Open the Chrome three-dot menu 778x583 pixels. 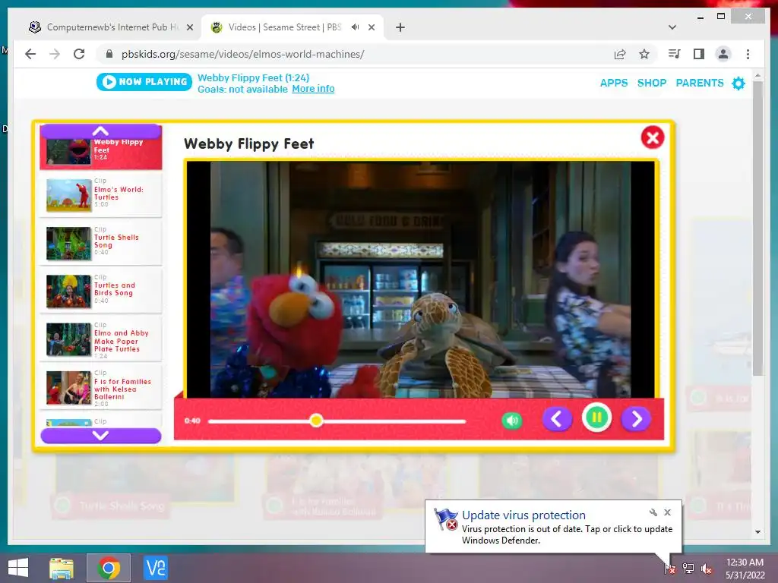point(748,54)
